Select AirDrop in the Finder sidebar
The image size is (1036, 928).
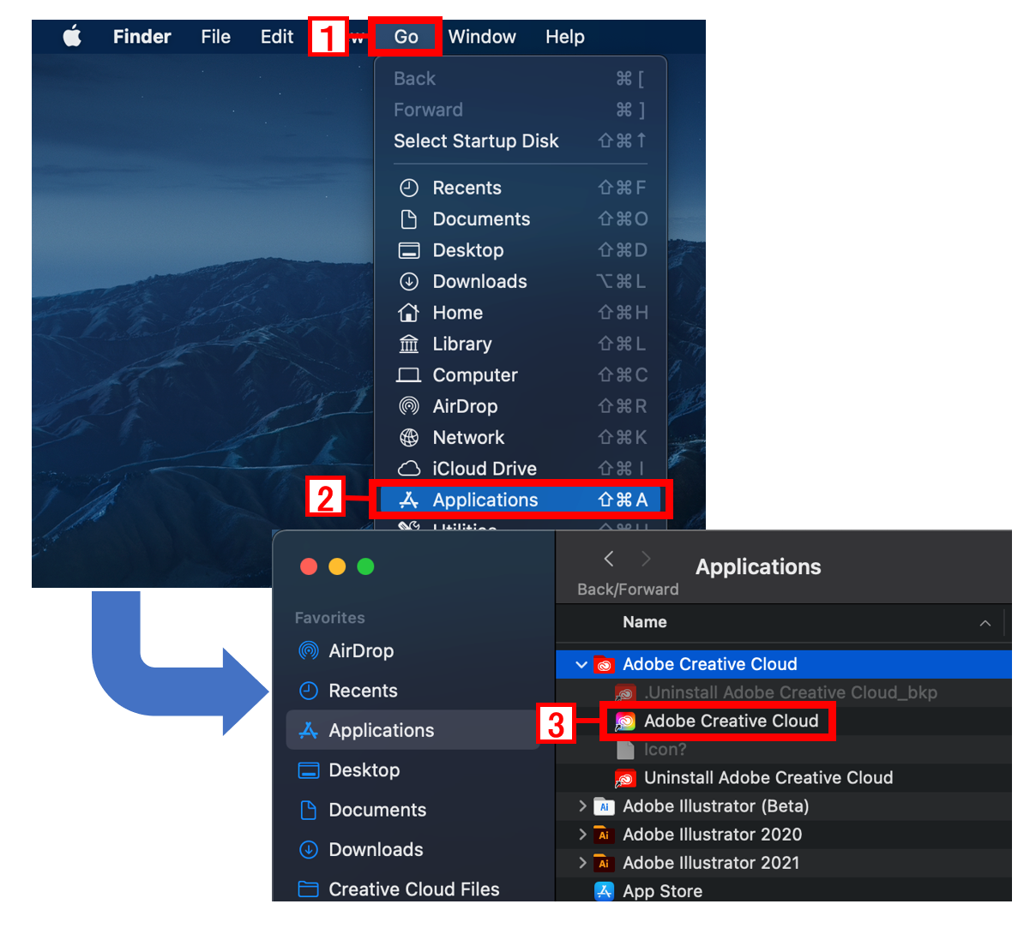coord(413,650)
